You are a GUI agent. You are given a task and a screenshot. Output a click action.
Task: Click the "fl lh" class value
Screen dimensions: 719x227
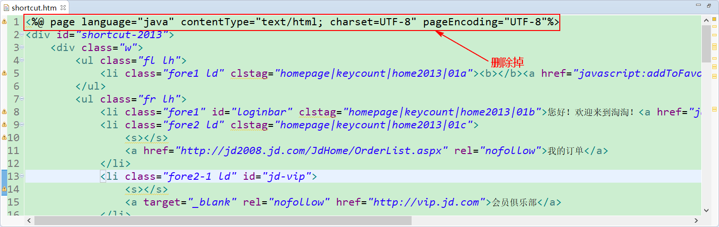click(x=159, y=61)
